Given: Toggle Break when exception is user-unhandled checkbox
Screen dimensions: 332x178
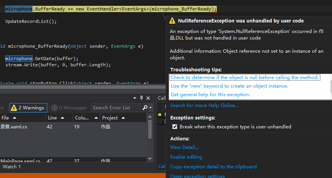Looking at the screenshot, I should point(175,127).
